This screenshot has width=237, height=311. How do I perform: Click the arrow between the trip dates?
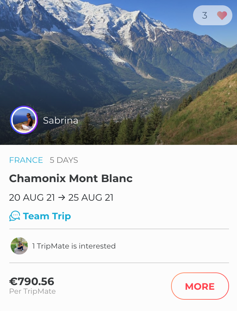point(61,198)
